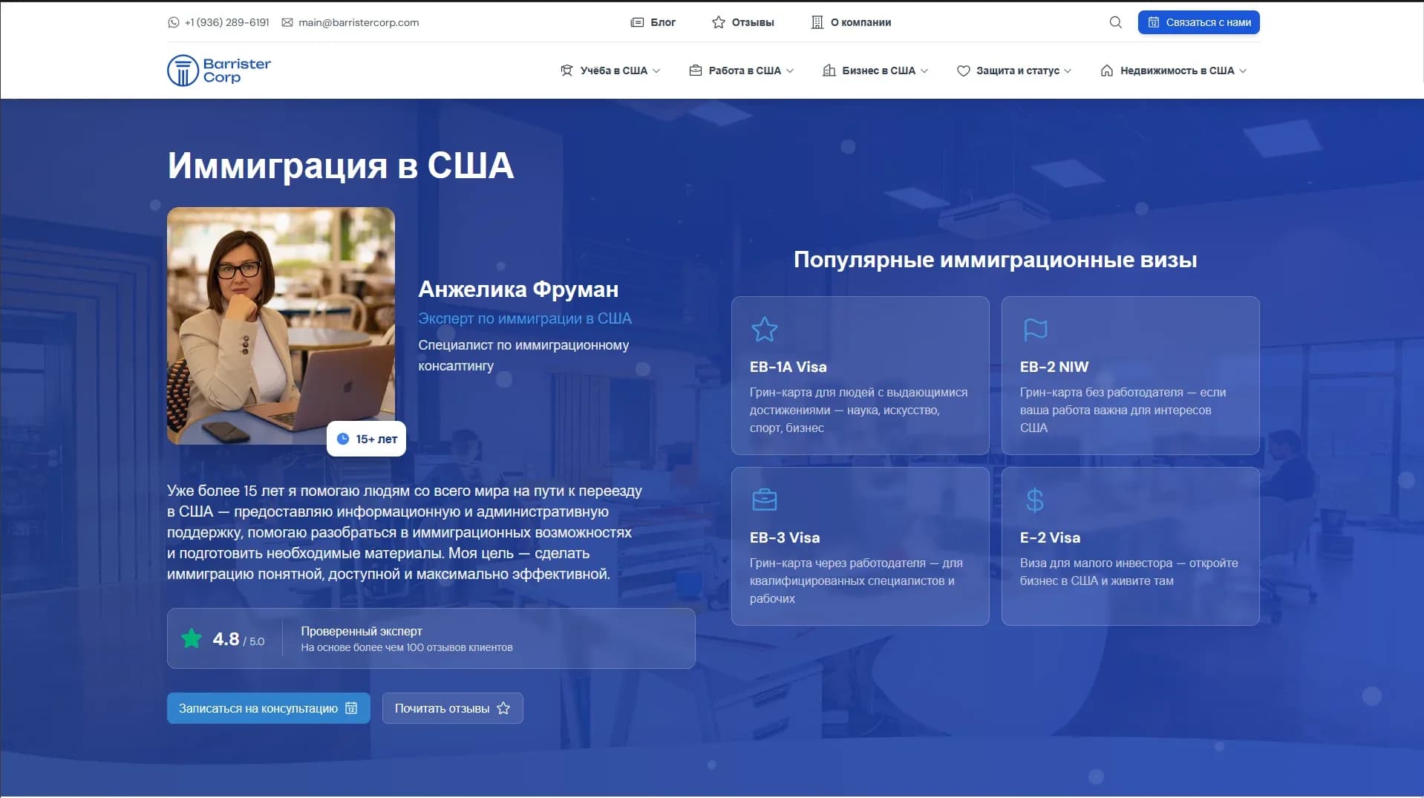Viewport: 1424px width, 798px height.
Task: Click the Иммиграция в США heading
Action: point(341,165)
